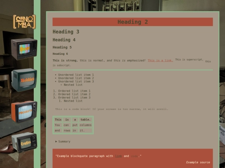Click table cell 'it.'
The width and height of the screenshot is (225, 168).
tap(85, 130)
